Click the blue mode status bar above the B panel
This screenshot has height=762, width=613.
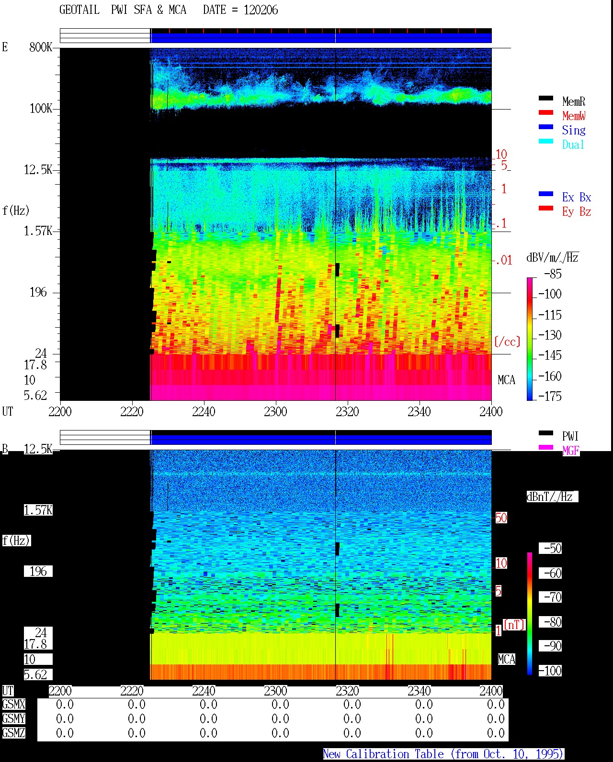click(321, 439)
